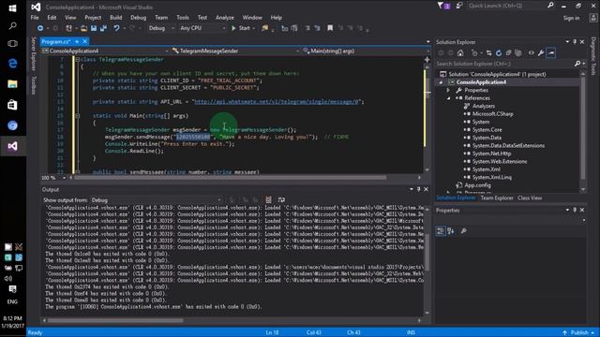Image resolution: width=600 pixels, height=337 pixels.
Task: Click the Pending Changes Filter clock icon
Action: (474, 53)
